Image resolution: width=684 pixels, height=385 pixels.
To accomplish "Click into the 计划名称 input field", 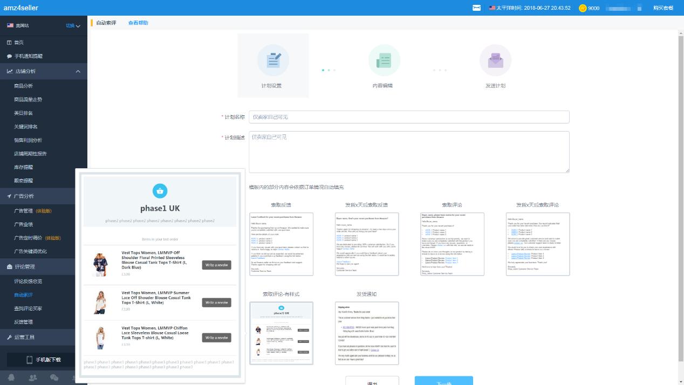I will click(409, 117).
